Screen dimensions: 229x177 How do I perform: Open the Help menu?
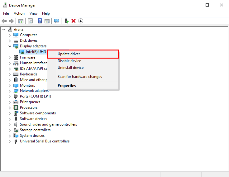point(46,13)
